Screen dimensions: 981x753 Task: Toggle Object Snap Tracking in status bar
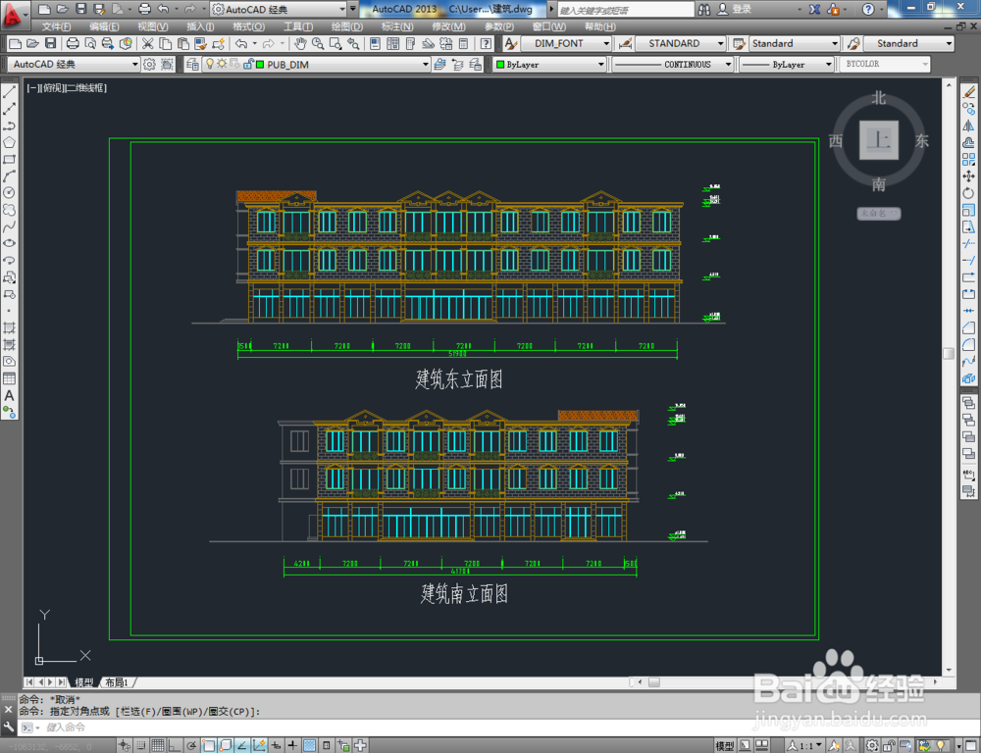pos(242,745)
